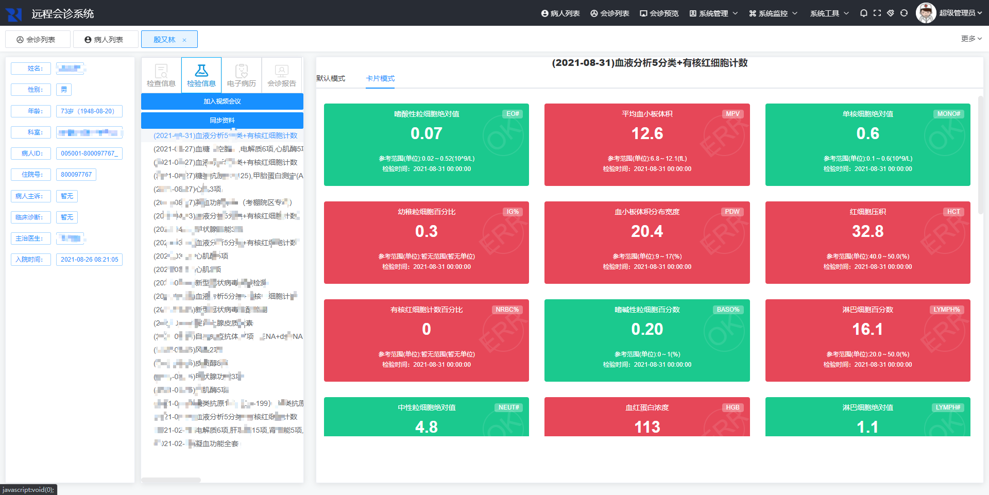This screenshot has width=989, height=495.
Task: Open 病人列表 in the top navigation
Action: pyautogui.click(x=560, y=13)
